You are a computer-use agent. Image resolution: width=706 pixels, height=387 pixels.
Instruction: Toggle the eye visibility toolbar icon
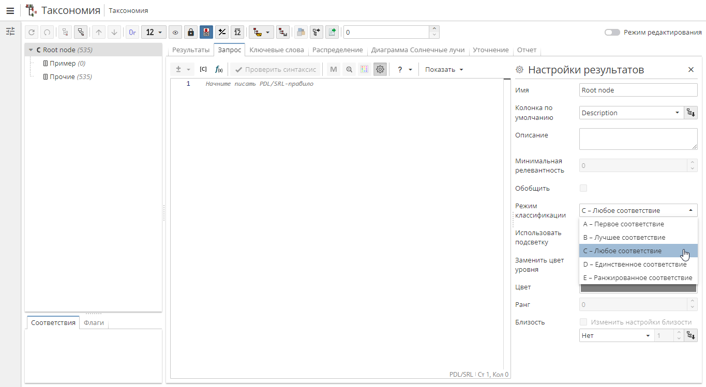[x=175, y=32]
